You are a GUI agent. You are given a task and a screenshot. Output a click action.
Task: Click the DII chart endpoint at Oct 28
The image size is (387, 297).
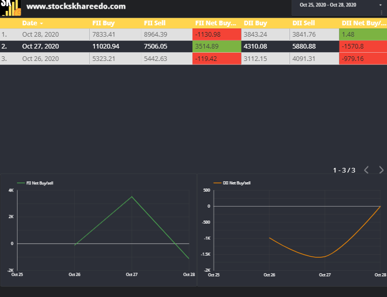pos(380,206)
